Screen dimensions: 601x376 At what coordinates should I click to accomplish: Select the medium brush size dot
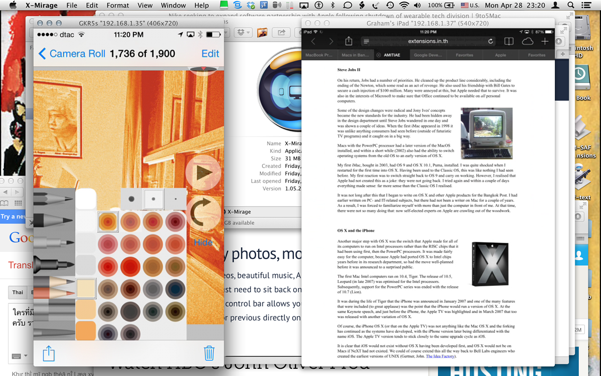(154, 199)
